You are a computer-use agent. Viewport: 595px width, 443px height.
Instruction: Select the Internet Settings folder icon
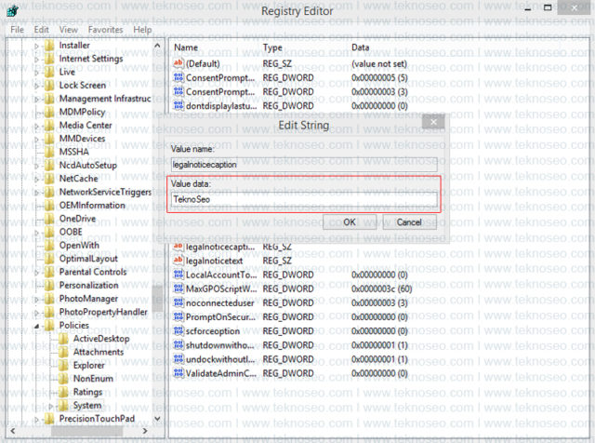(x=49, y=59)
